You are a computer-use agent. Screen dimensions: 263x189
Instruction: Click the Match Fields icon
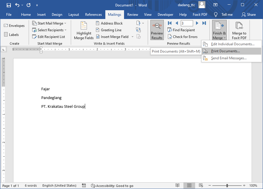point(138,30)
